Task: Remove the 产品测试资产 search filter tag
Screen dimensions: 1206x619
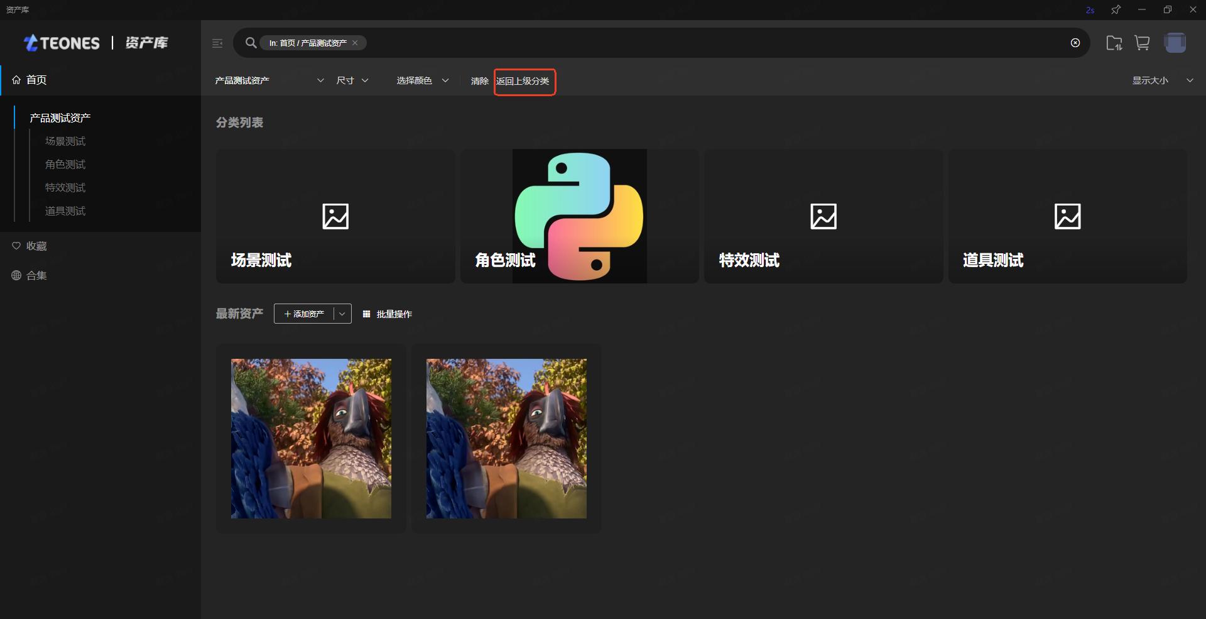Action: click(355, 43)
